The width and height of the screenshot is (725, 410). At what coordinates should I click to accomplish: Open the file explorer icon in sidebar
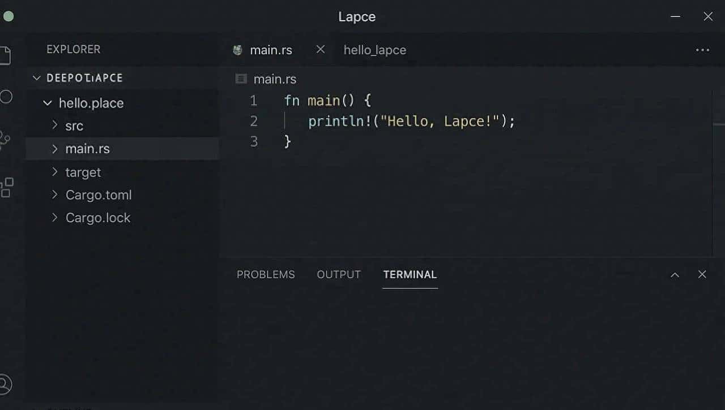(x=5, y=55)
